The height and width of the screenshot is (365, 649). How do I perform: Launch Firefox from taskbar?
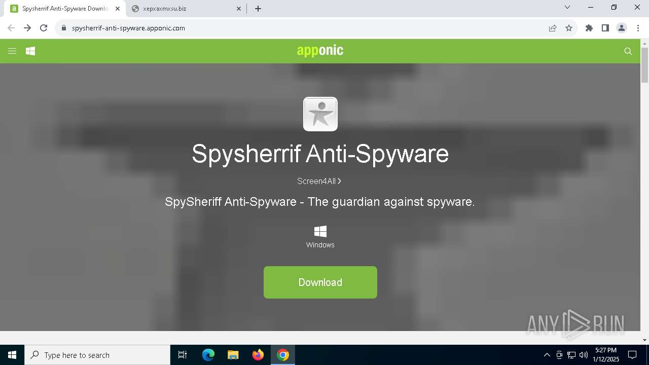(x=258, y=355)
